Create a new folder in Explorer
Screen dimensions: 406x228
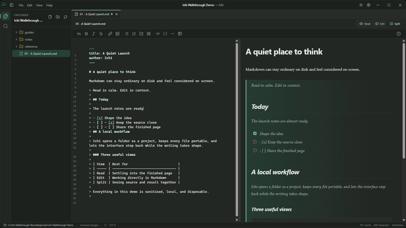point(58,17)
